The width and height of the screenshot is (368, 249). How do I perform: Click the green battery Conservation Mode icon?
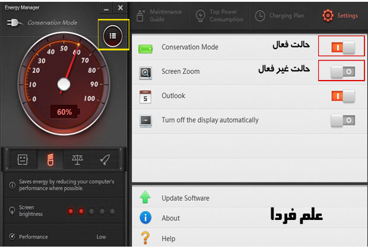[145, 47]
